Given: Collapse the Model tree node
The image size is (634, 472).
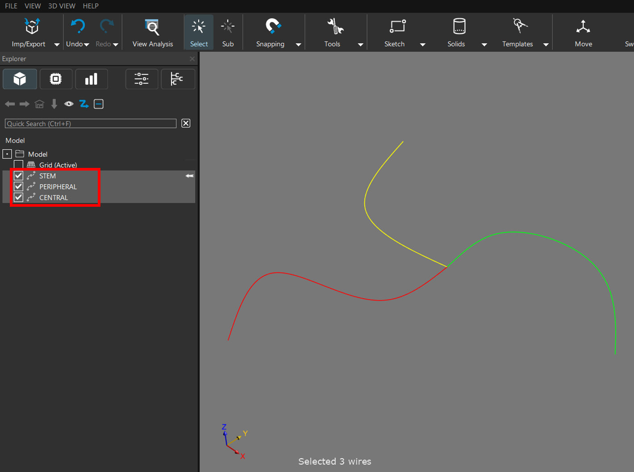Looking at the screenshot, I should pyautogui.click(x=7, y=154).
